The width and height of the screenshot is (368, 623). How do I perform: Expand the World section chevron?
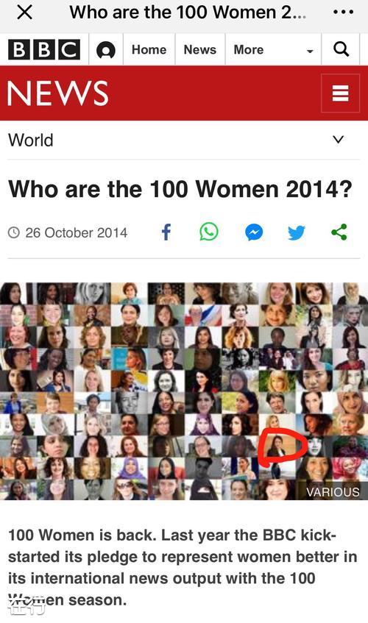[x=339, y=140]
